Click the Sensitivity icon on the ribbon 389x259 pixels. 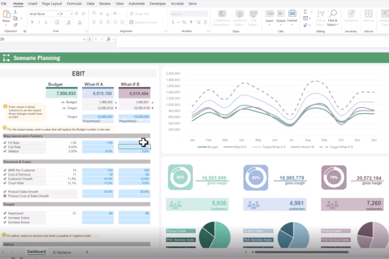pos(351,16)
